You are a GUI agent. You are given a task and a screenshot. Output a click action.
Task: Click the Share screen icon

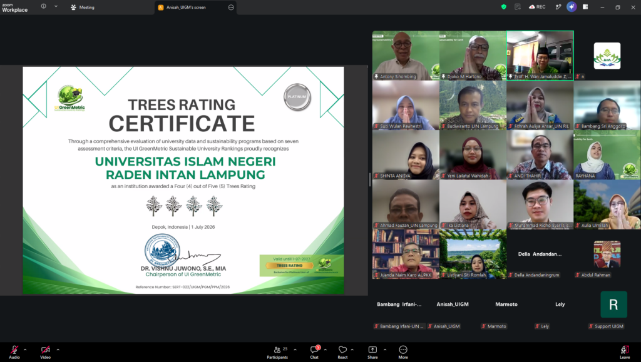point(372,349)
